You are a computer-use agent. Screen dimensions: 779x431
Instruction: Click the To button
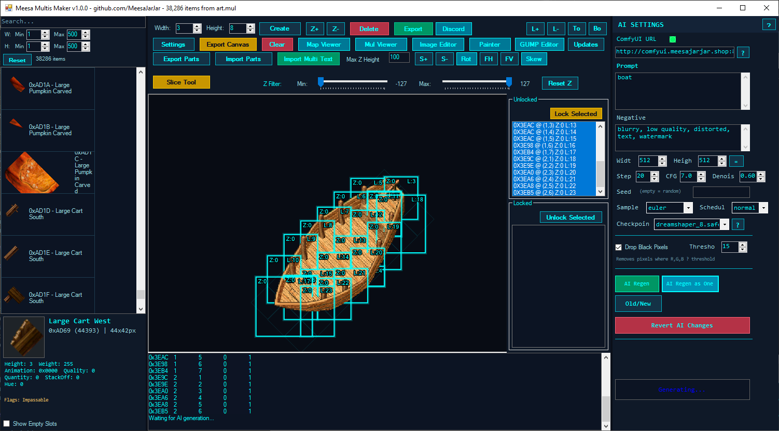(x=577, y=28)
